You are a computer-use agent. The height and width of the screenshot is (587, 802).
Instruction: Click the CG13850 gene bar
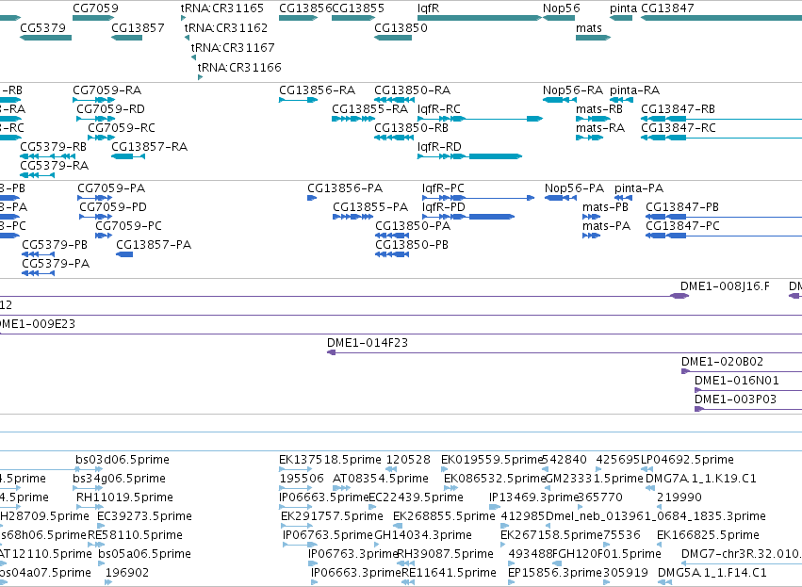point(393,38)
